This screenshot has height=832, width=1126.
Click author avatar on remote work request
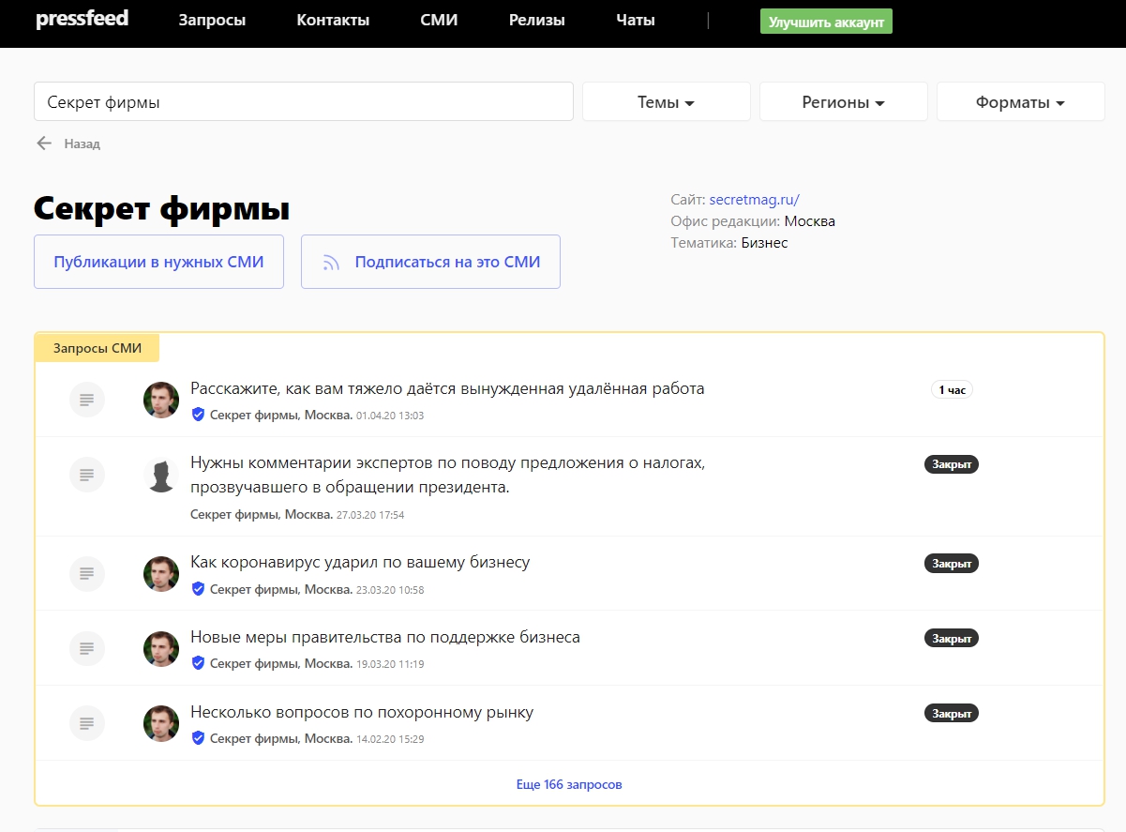[x=161, y=401]
